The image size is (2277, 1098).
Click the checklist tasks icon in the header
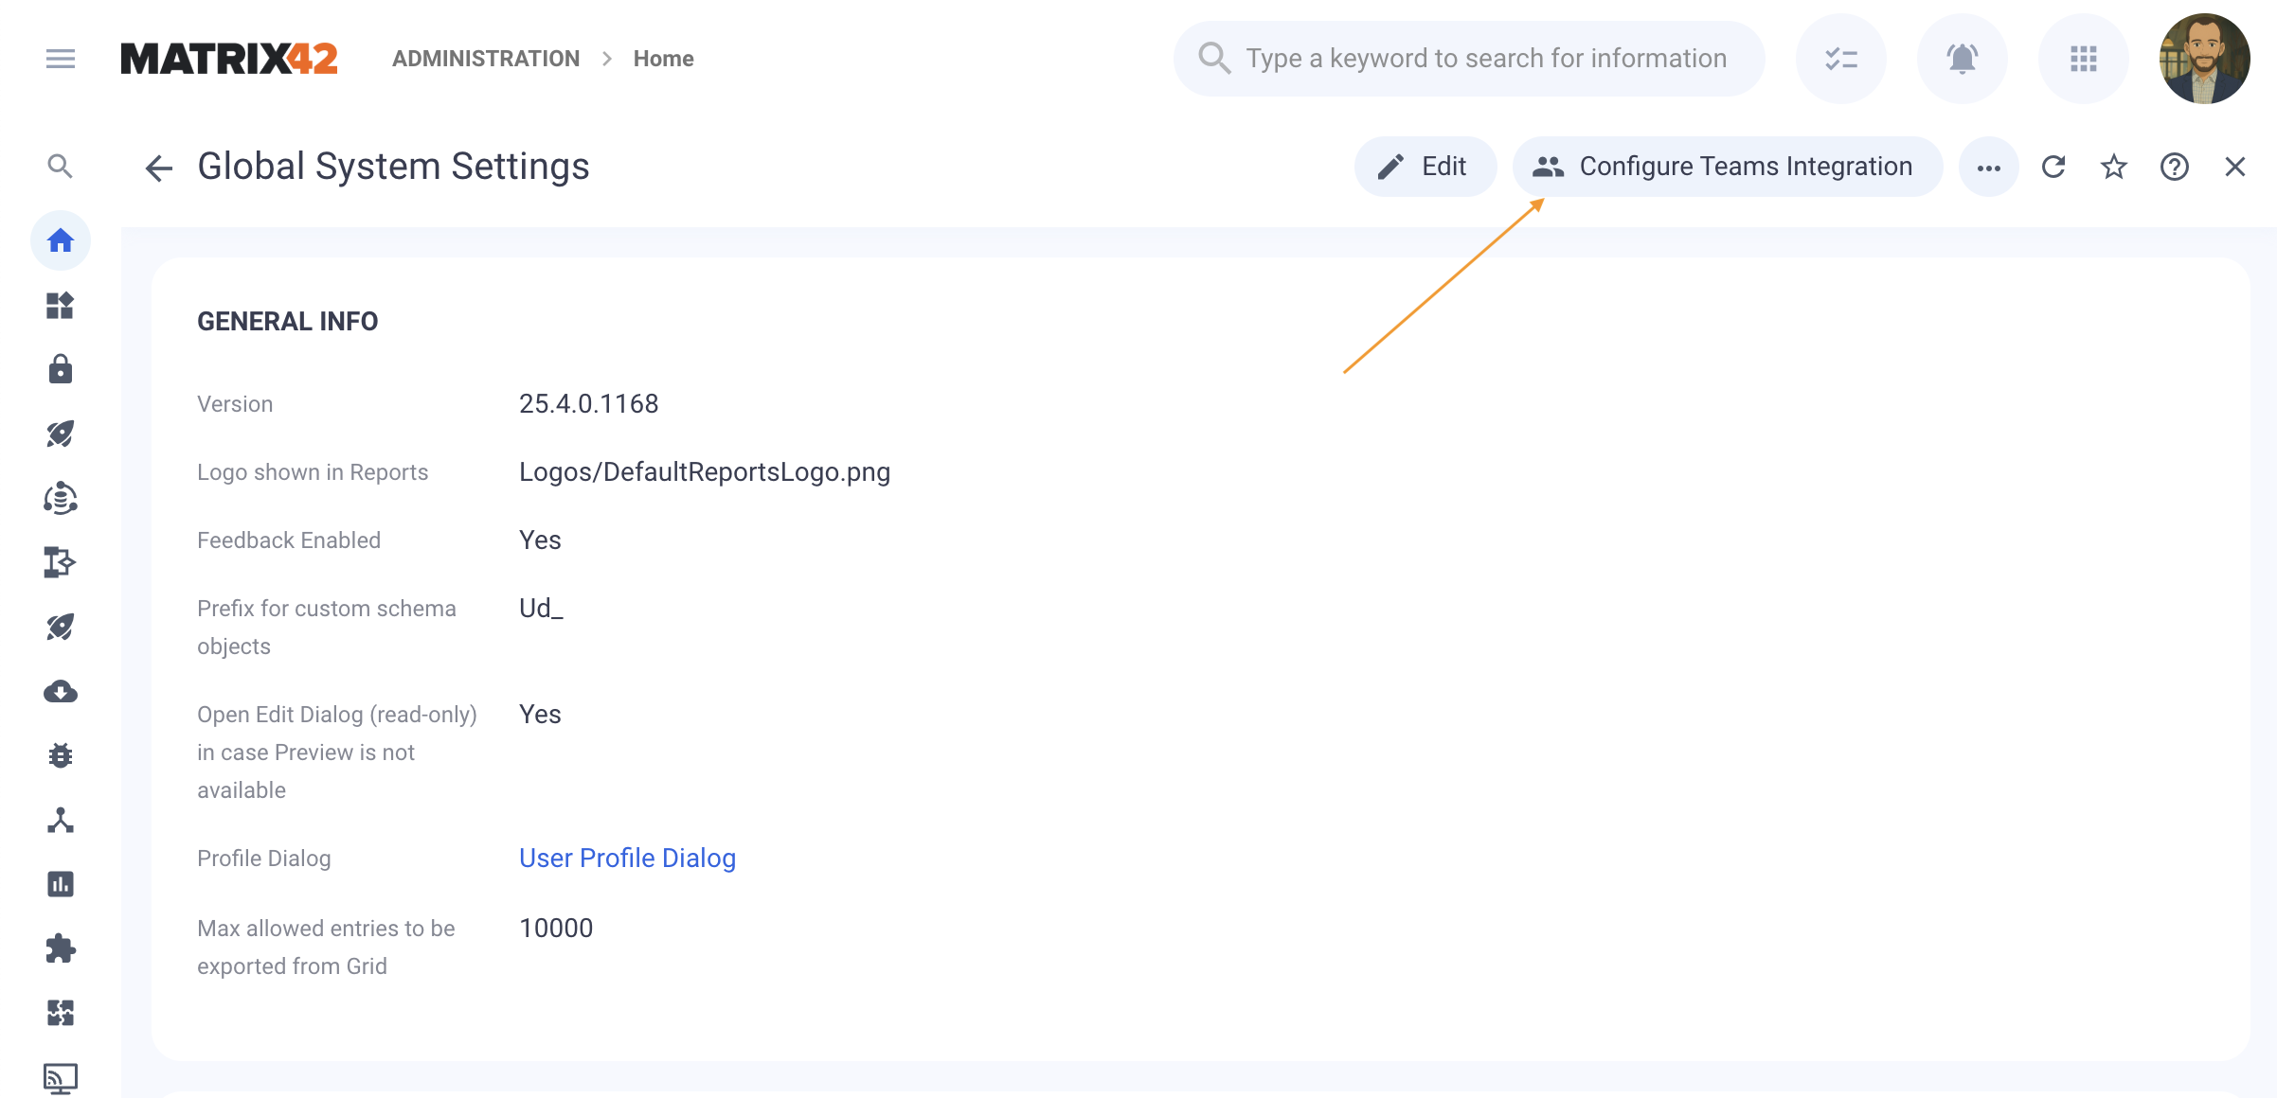click(1839, 58)
